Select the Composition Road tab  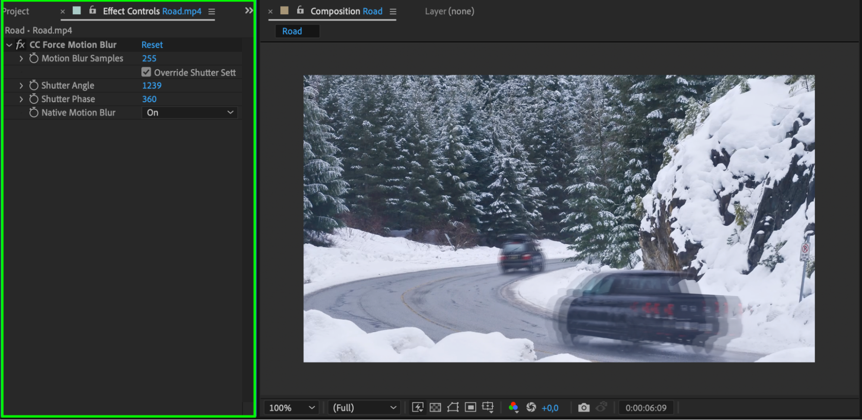pyautogui.click(x=347, y=11)
